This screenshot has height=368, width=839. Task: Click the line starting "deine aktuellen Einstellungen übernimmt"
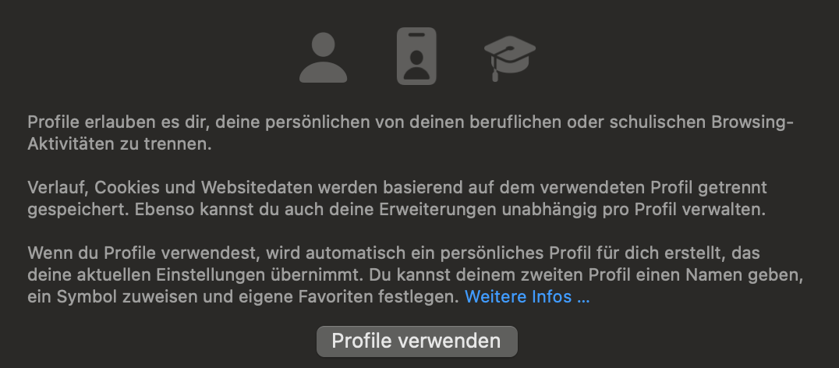tap(416, 274)
